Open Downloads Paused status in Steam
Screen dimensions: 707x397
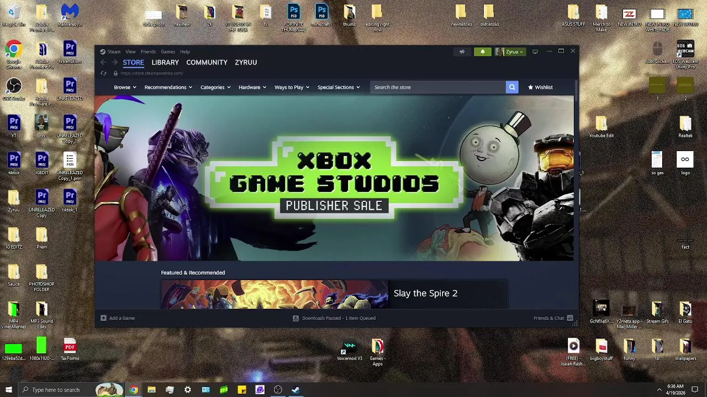click(335, 318)
